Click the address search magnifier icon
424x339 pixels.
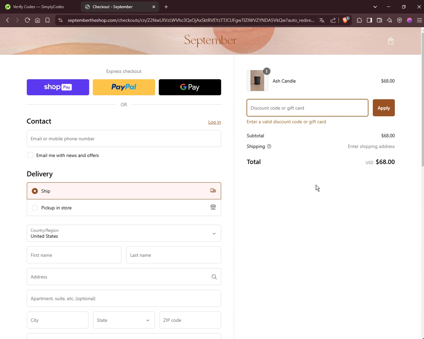pos(214,277)
